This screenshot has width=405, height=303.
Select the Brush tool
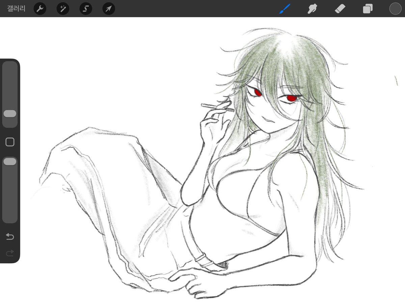click(x=285, y=8)
